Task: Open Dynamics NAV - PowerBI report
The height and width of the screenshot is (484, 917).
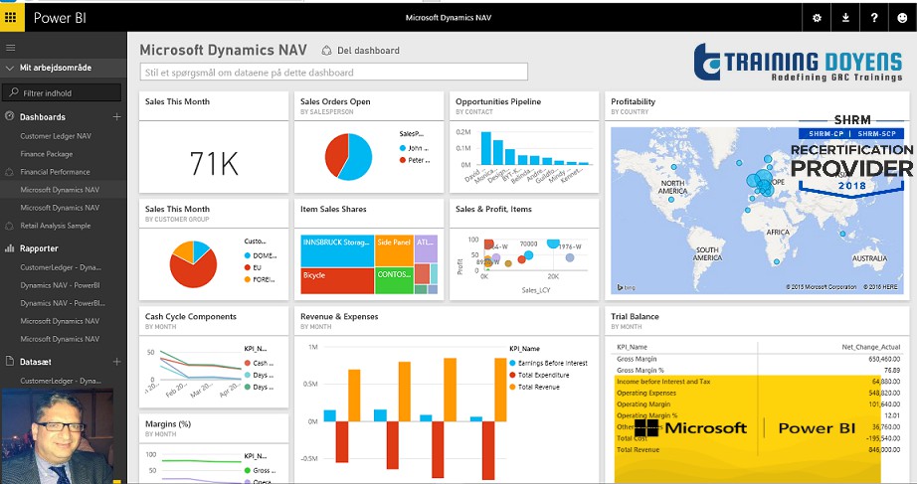Action: click(x=60, y=285)
